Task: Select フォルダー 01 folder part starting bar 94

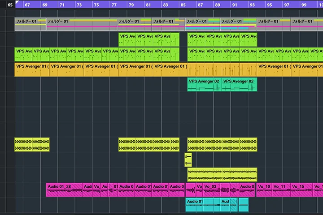Action: [274, 24]
